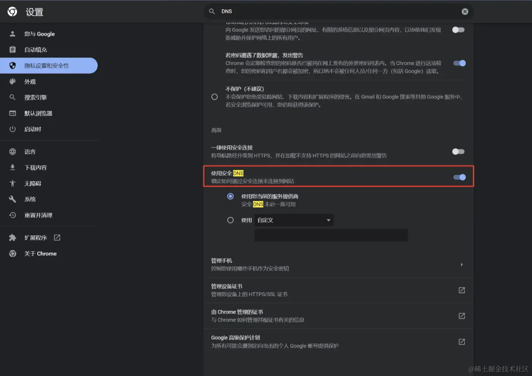532x376 pixels.
Task: Go to the 启动时 settings page
Action: (49, 129)
